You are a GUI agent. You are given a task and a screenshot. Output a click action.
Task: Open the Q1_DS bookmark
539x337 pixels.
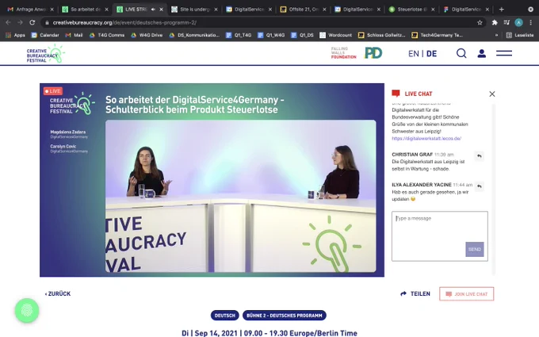[x=302, y=35]
